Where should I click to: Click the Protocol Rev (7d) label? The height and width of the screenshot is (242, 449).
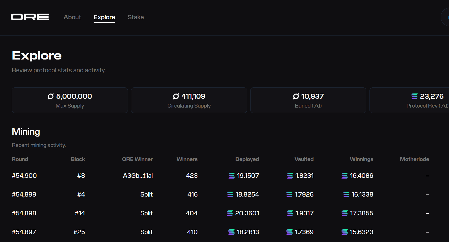coord(427,106)
